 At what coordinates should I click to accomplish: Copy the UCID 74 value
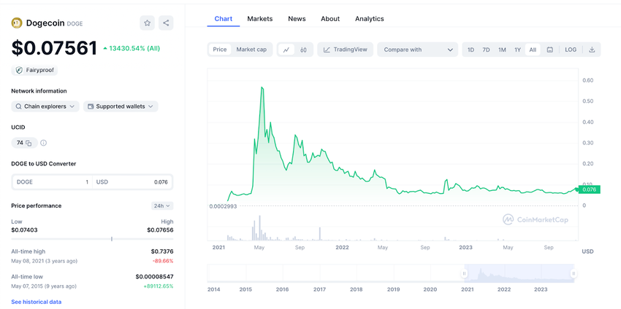[x=28, y=144]
